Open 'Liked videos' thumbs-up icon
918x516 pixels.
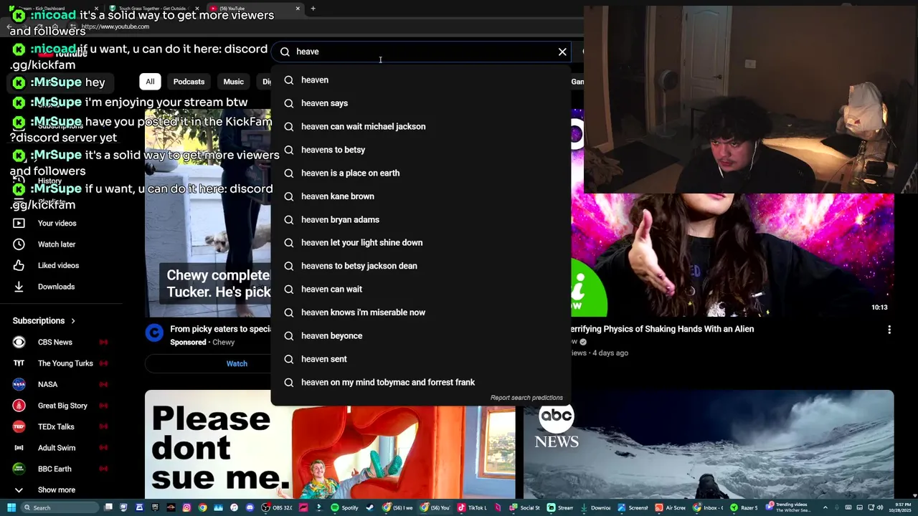(19, 265)
